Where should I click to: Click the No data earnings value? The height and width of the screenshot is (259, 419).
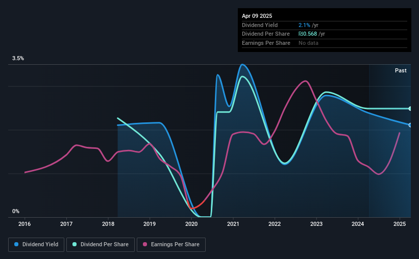308,43
